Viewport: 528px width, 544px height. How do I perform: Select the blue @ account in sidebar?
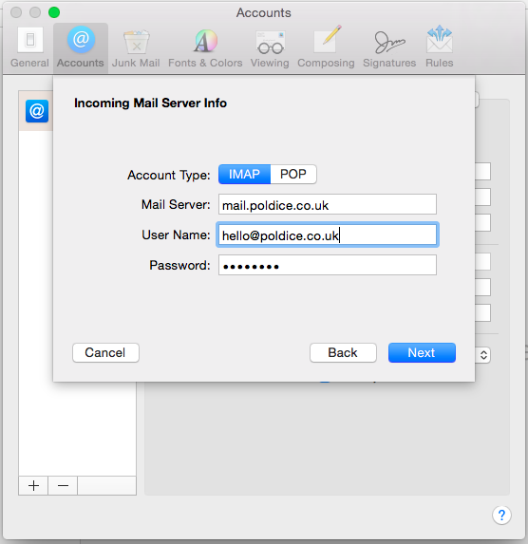[37, 111]
